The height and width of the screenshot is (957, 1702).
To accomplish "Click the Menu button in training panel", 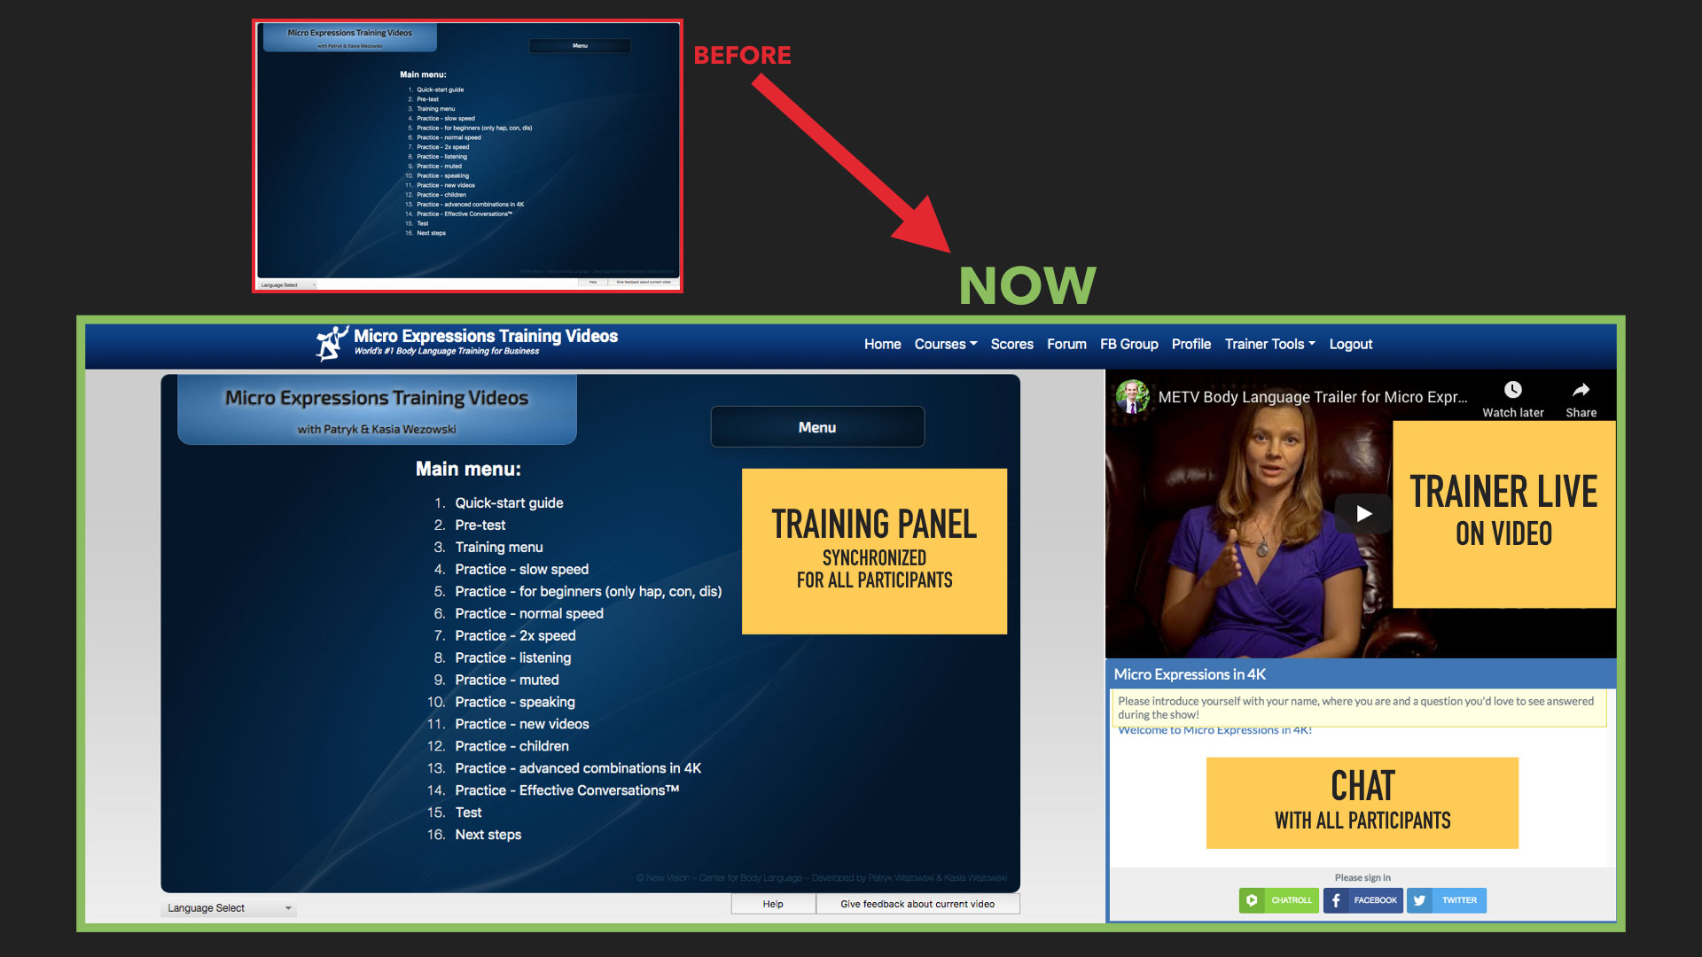I will [x=817, y=427].
